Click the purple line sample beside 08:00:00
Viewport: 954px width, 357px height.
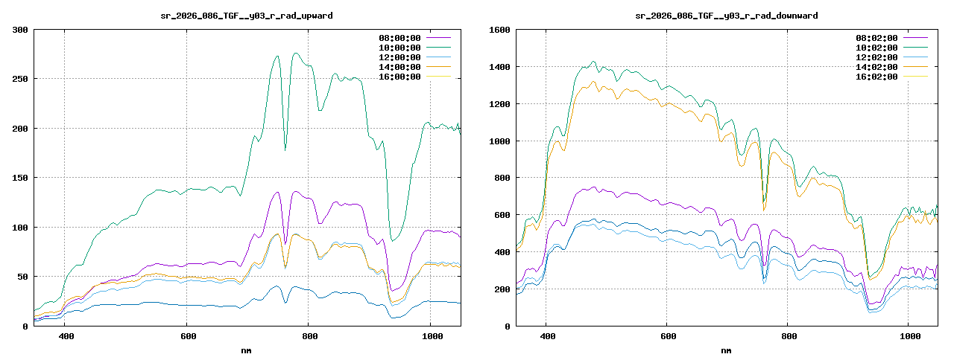(x=438, y=38)
